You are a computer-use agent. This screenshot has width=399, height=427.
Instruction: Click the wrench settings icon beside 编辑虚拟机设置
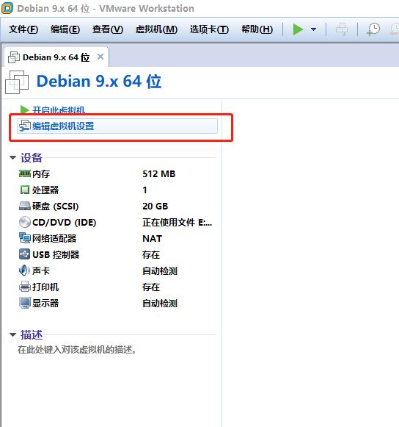click(x=25, y=126)
